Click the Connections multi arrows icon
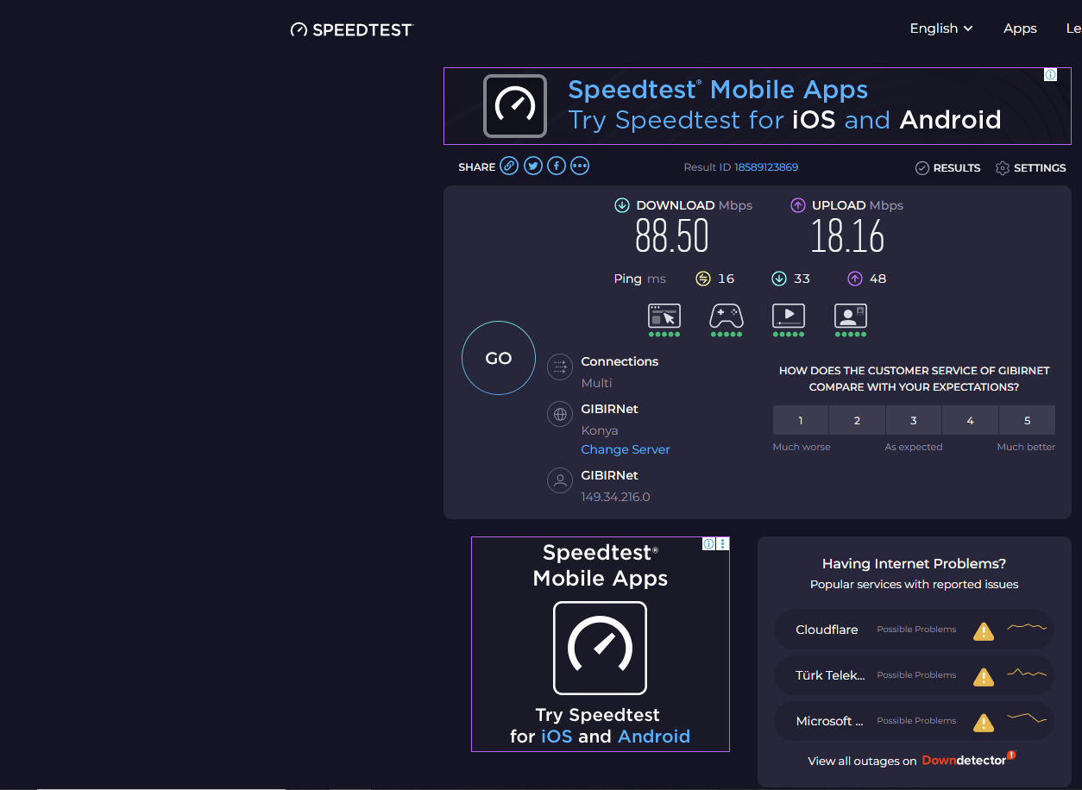Image resolution: width=1082 pixels, height=790 pixels. click(560, 367)
